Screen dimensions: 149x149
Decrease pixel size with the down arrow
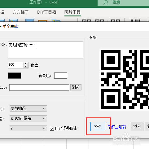tap(26, 66)
